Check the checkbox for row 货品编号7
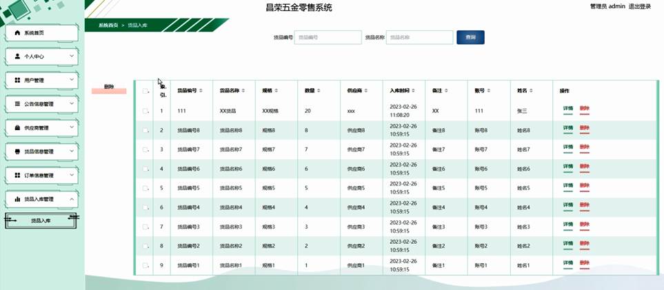Image resolution: width=664 pixels, height=290 pixels. pos(145,149)
